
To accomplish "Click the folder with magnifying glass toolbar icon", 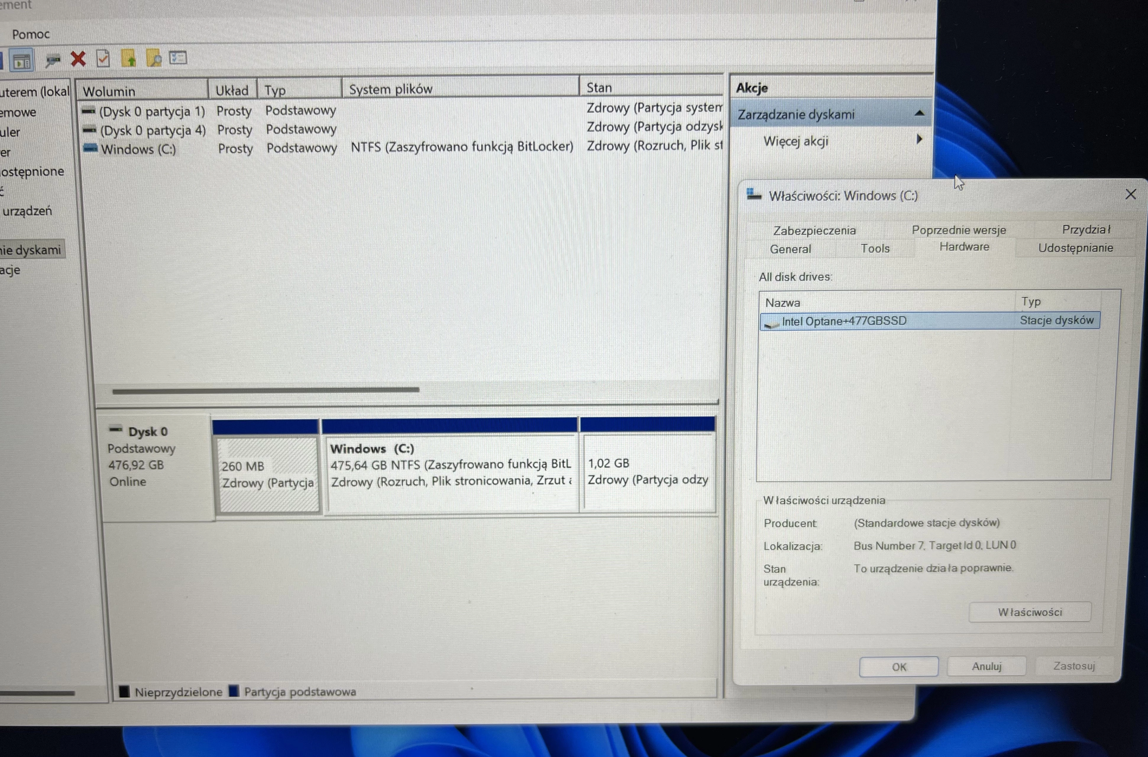I will click(154, 58).
